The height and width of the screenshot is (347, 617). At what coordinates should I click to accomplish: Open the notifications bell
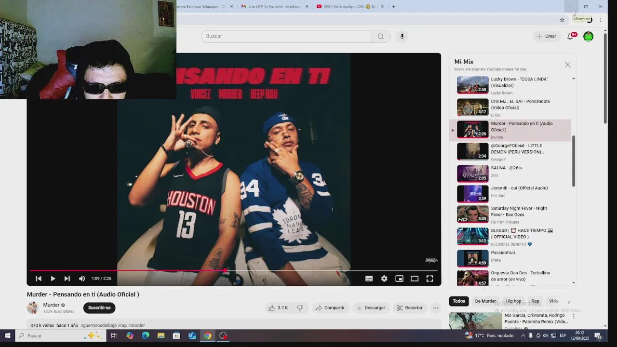(x=570, y=36)
